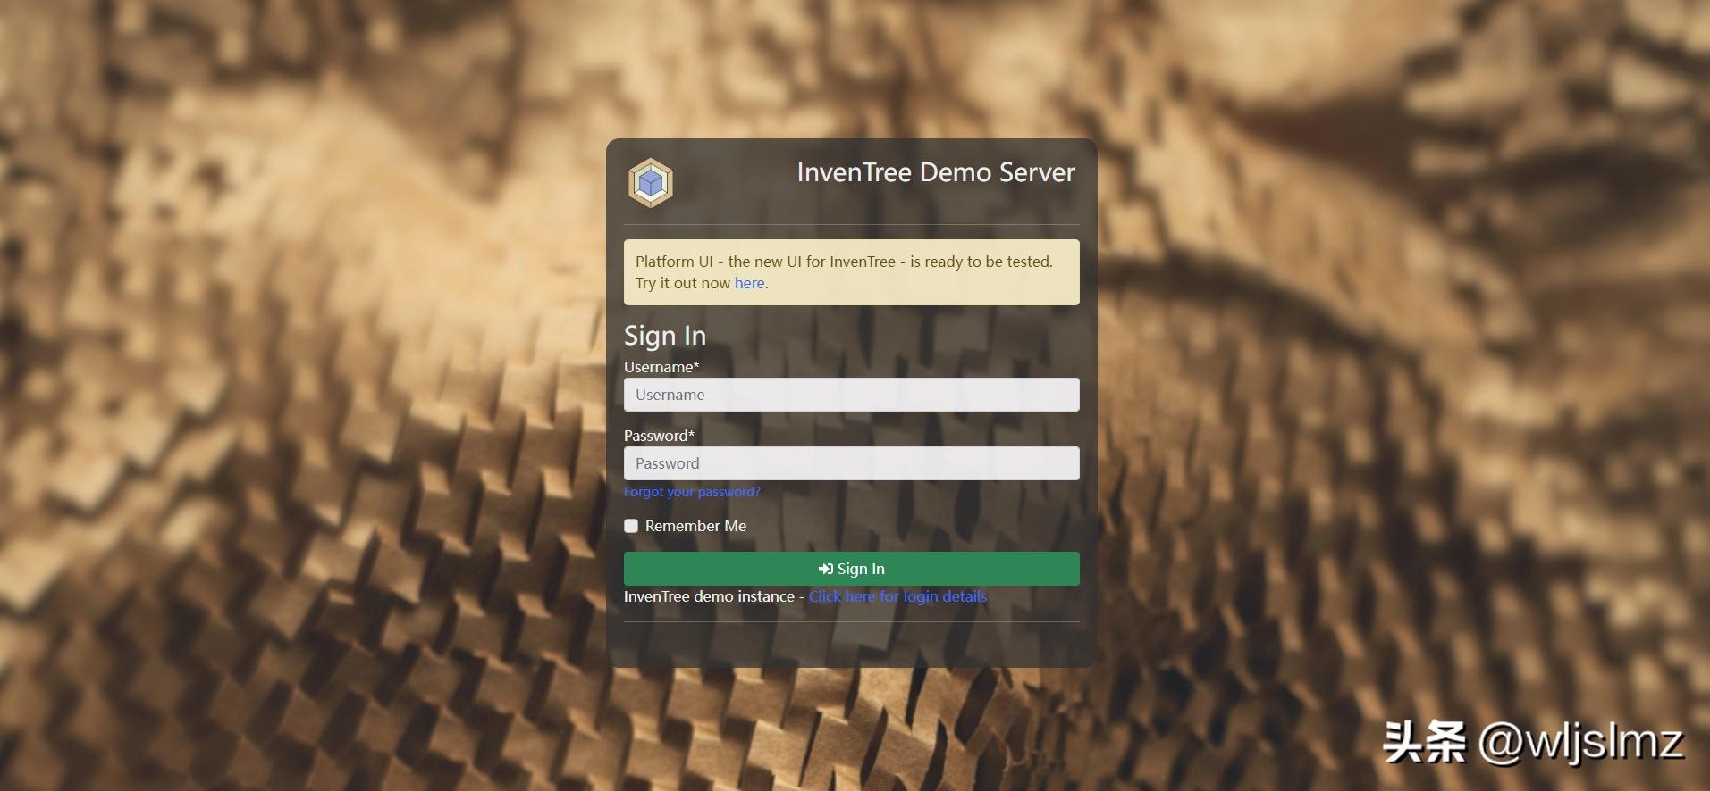The image size is (1710, 791).
Task: Open the Forgot your password link
Action: pos(692,492)
